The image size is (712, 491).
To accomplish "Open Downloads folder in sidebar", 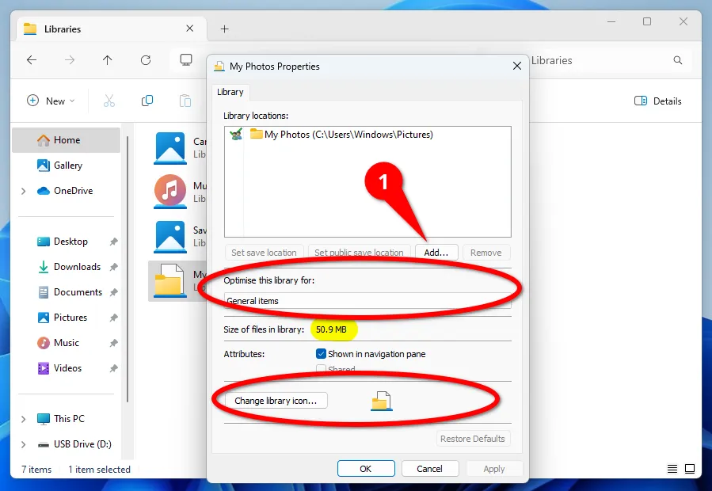I will [77, 267].
